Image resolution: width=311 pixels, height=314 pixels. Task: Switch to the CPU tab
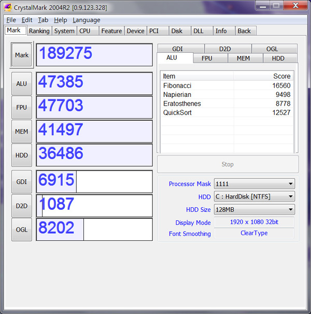click(x=88, y=31)
